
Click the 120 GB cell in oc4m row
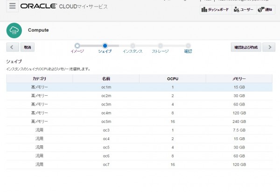click(239, 113)
